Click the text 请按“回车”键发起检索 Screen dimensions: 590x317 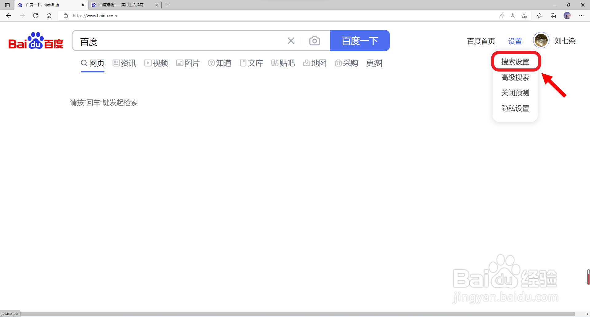click(104, 102)
